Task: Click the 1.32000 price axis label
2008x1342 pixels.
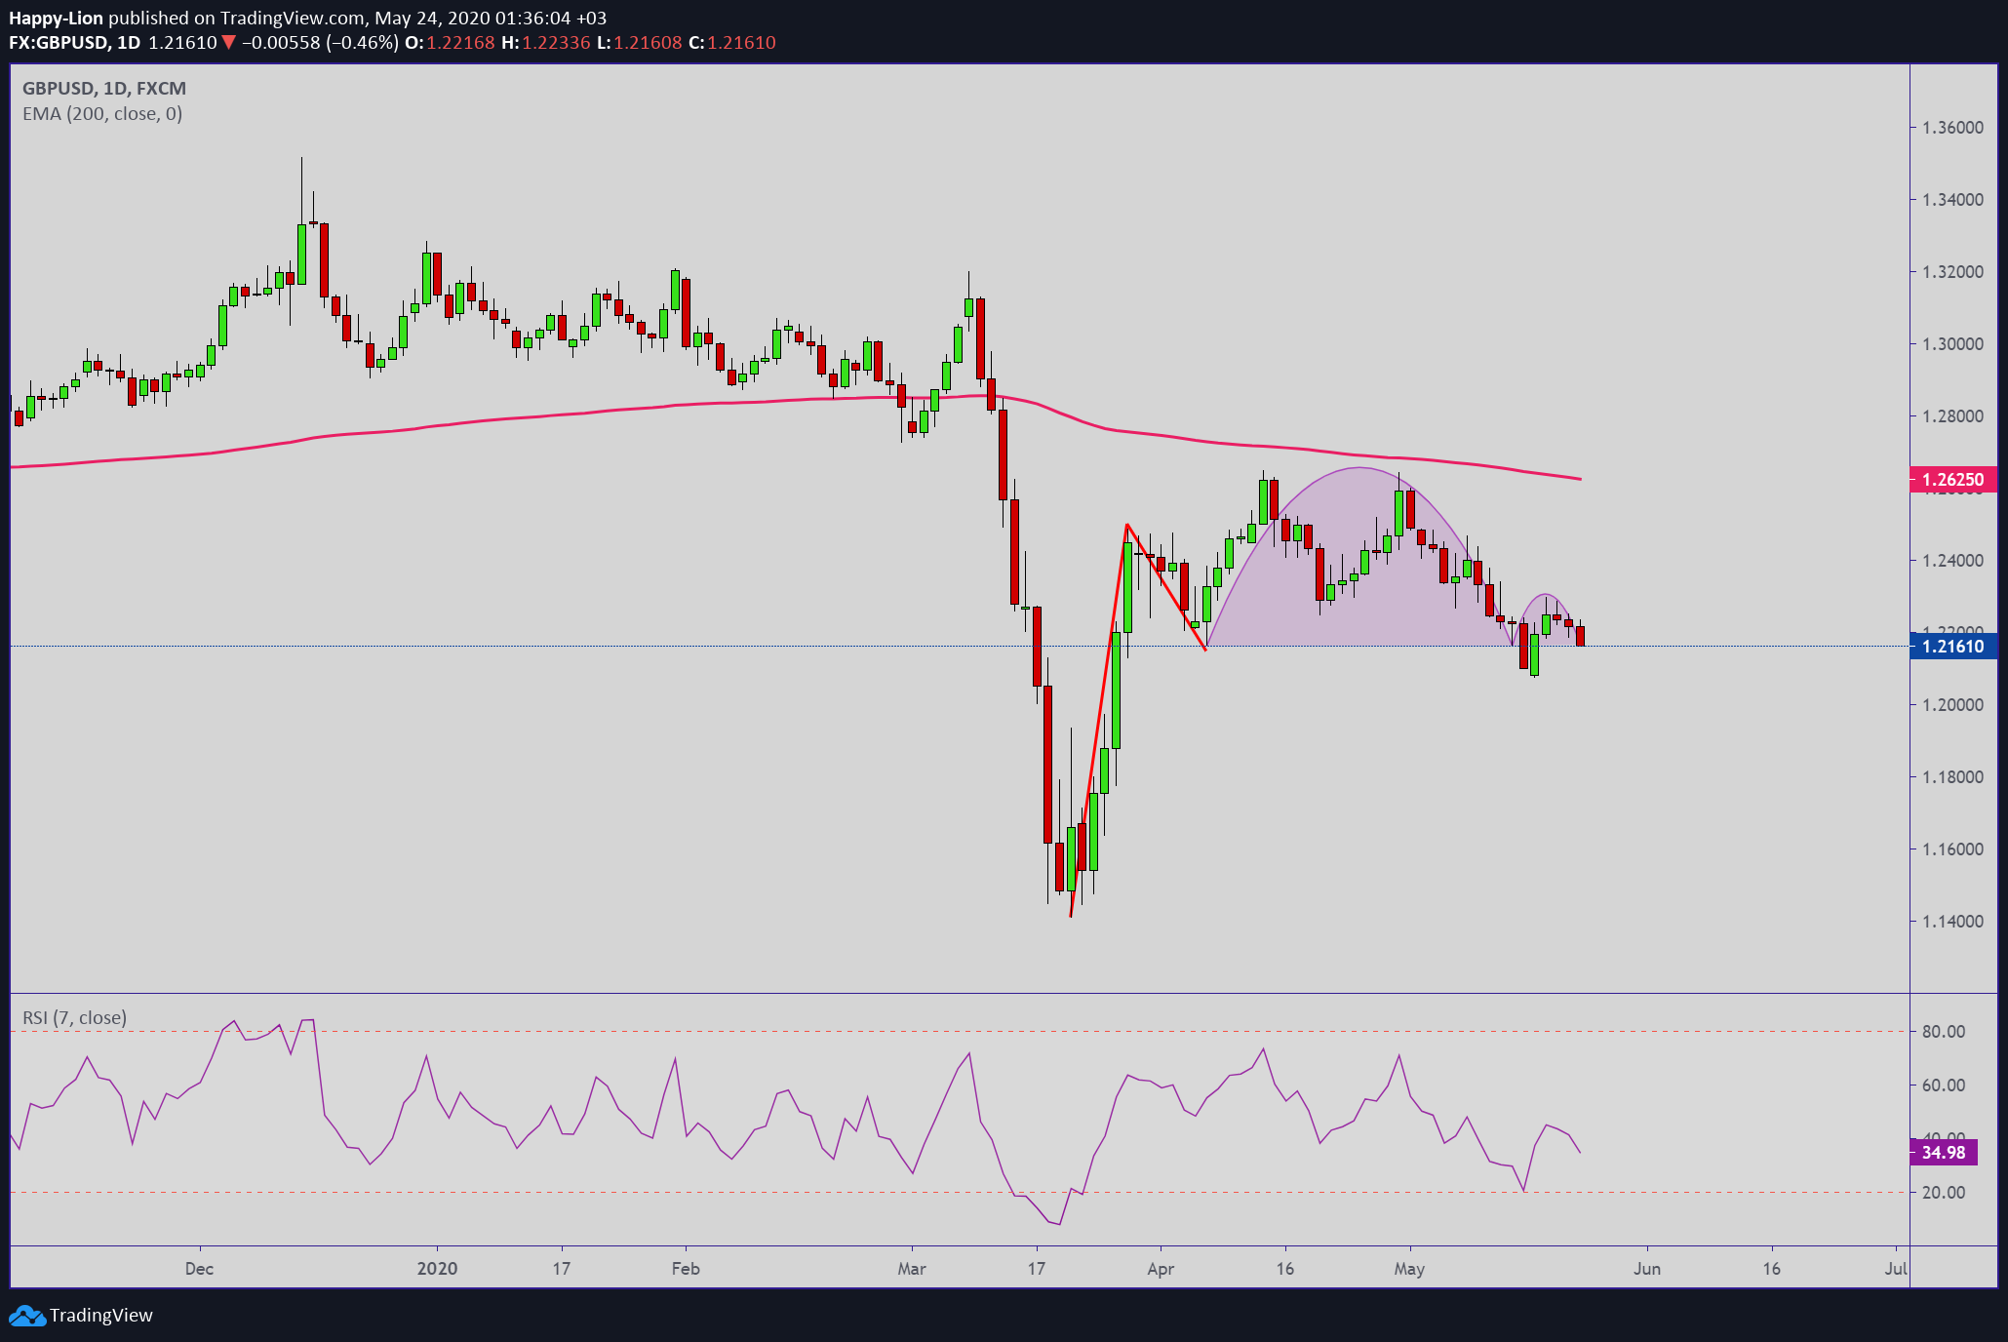Action: tap(1952, 272)
